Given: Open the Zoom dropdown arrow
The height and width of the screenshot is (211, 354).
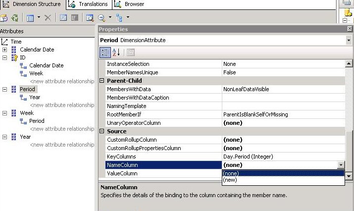Looking at the screenshot, I should tap(110, 17).
